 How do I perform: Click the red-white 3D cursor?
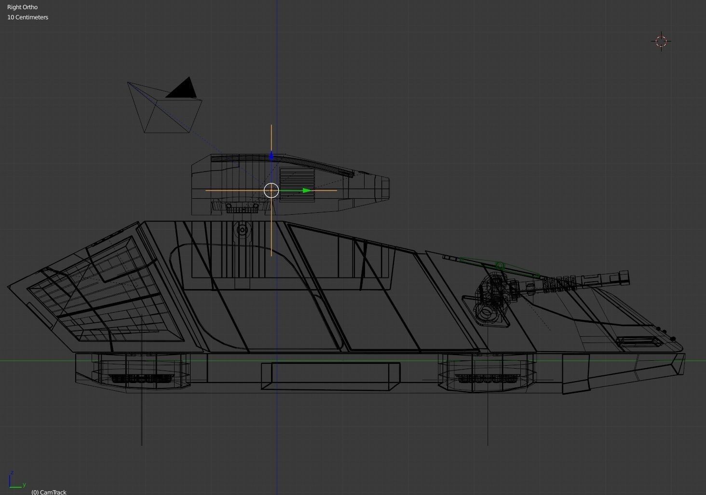click(x=661, y=41)
